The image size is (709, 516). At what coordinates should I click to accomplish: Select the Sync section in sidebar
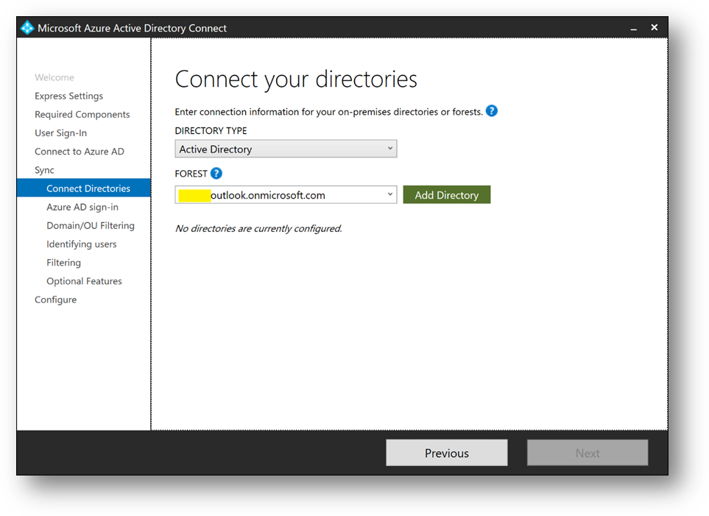[x=44, y=170]
